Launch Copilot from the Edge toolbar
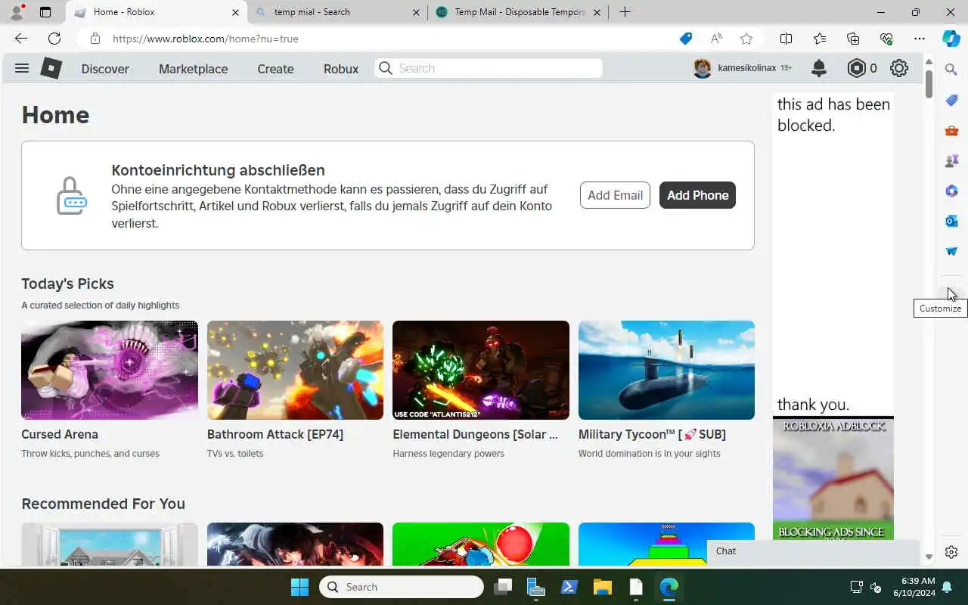 [x=951, y=39]
